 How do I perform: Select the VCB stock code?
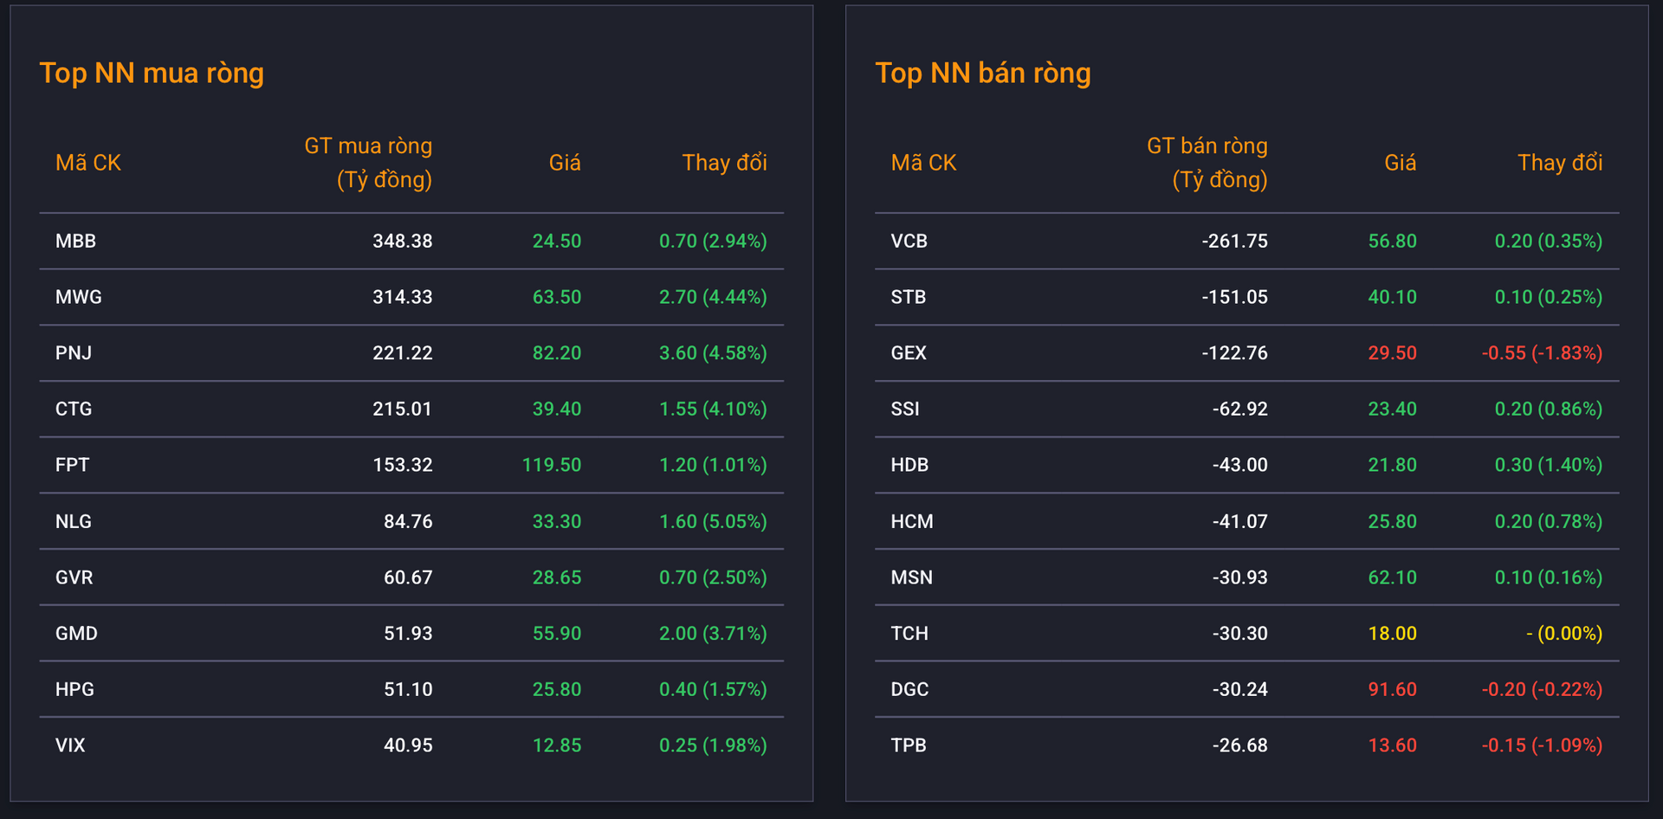[x=909, y=241]
